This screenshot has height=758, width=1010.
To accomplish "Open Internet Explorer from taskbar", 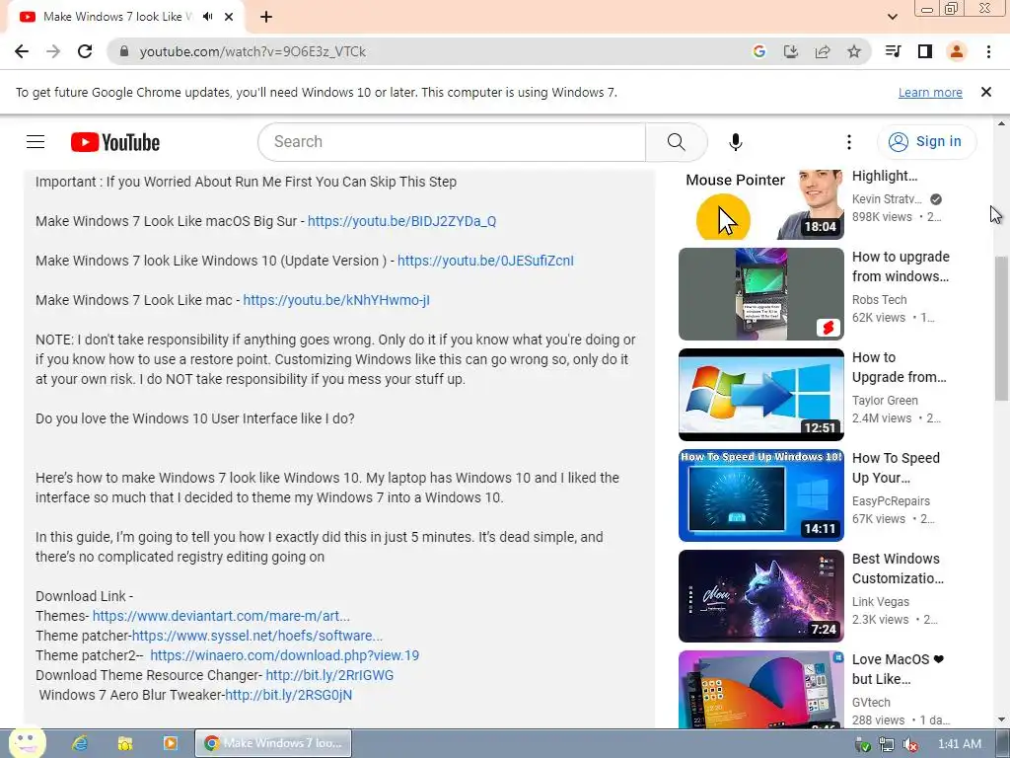I will point(80,743).
